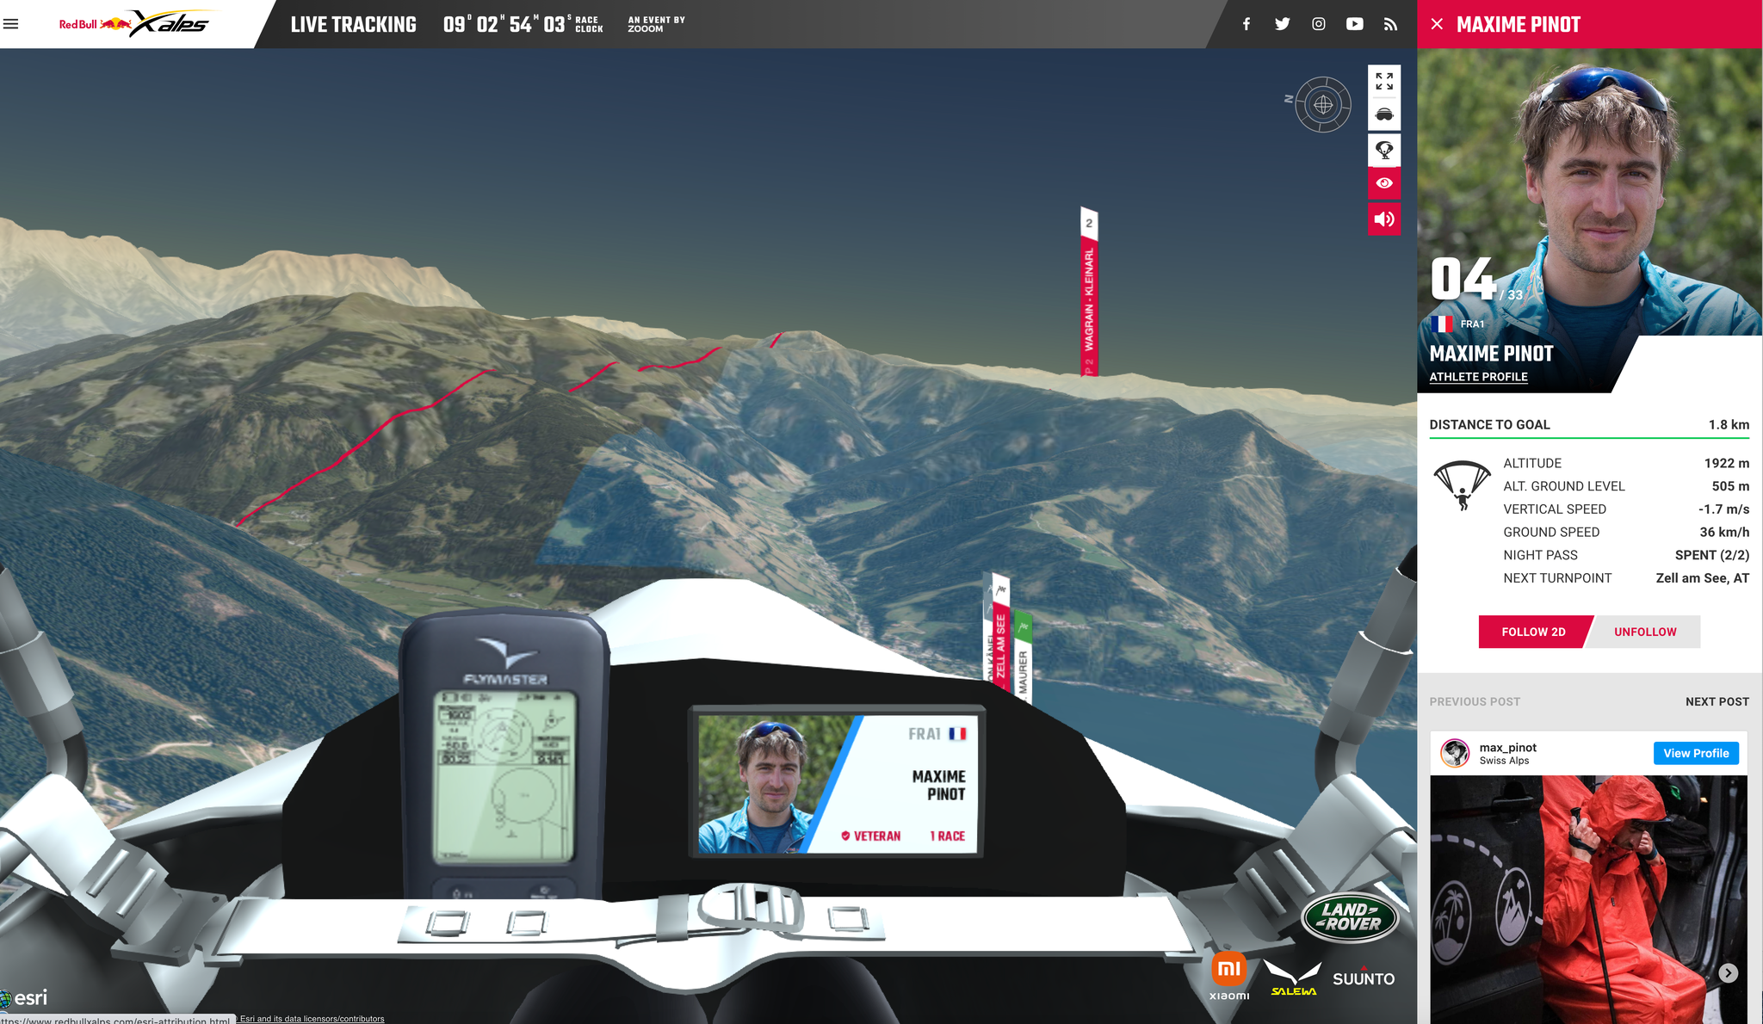Click the Unfollow button
This screenshot has width=1763, height=1024.
(x=1645, y=632)
